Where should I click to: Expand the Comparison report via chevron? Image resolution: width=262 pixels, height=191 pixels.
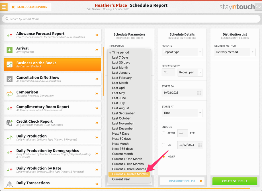pyautogui.click(x=97, y=93)
